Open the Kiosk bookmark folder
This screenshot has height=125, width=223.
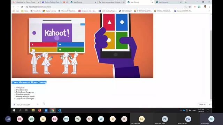(25, 11)
